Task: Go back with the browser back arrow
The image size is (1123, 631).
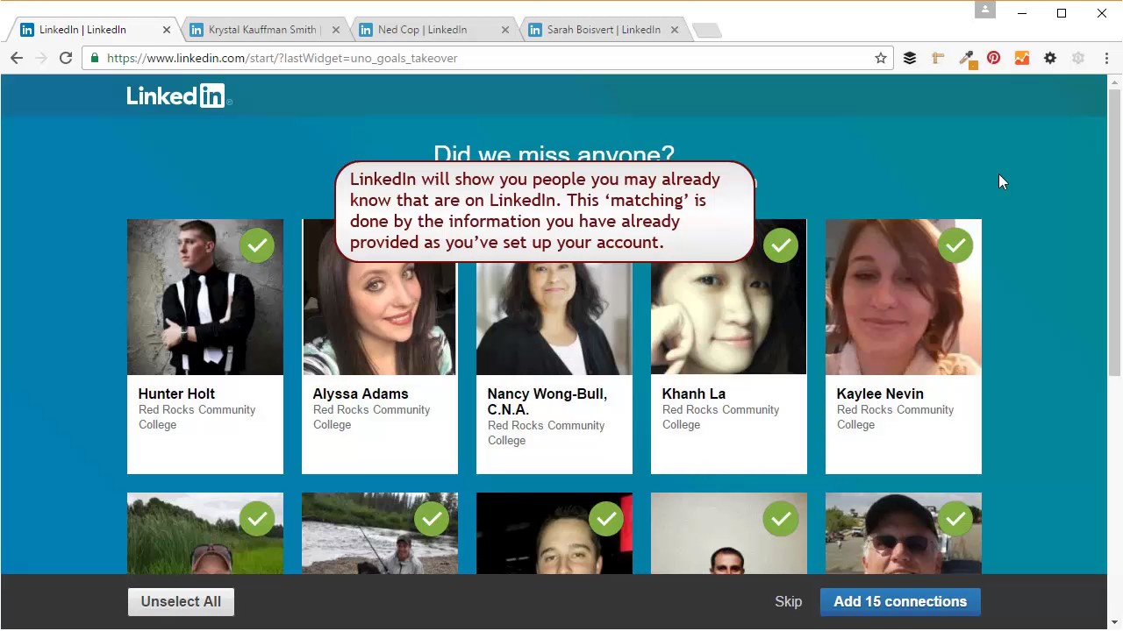Action: point(17,58)
